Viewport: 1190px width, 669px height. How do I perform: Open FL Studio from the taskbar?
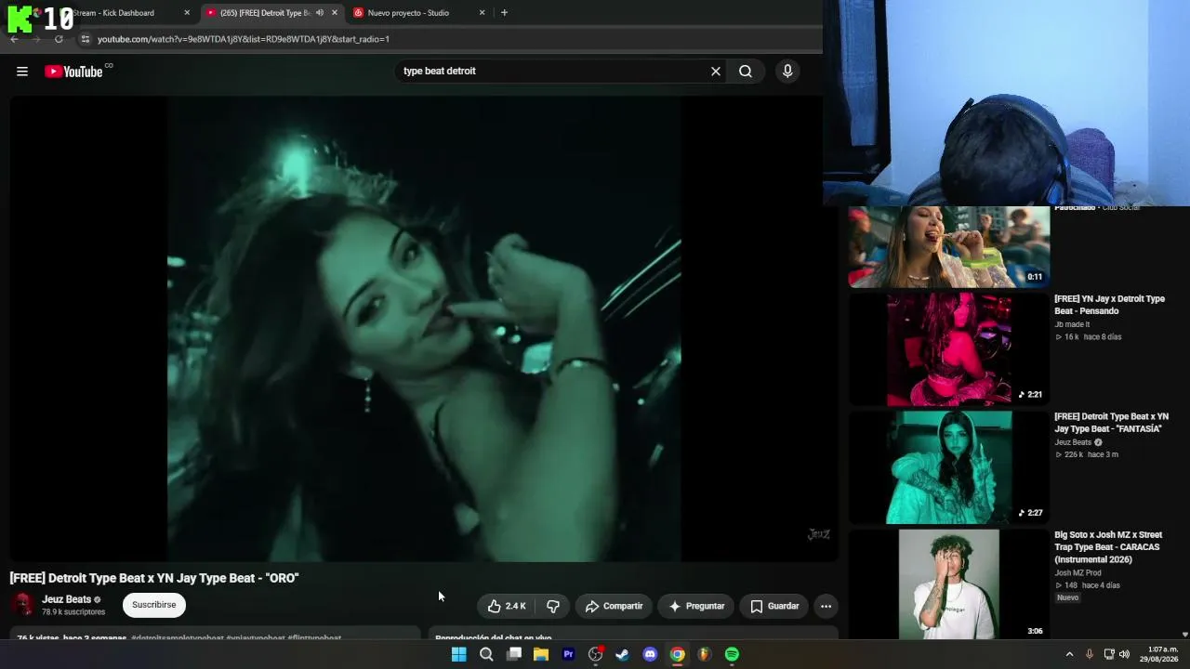pos(705,654)
